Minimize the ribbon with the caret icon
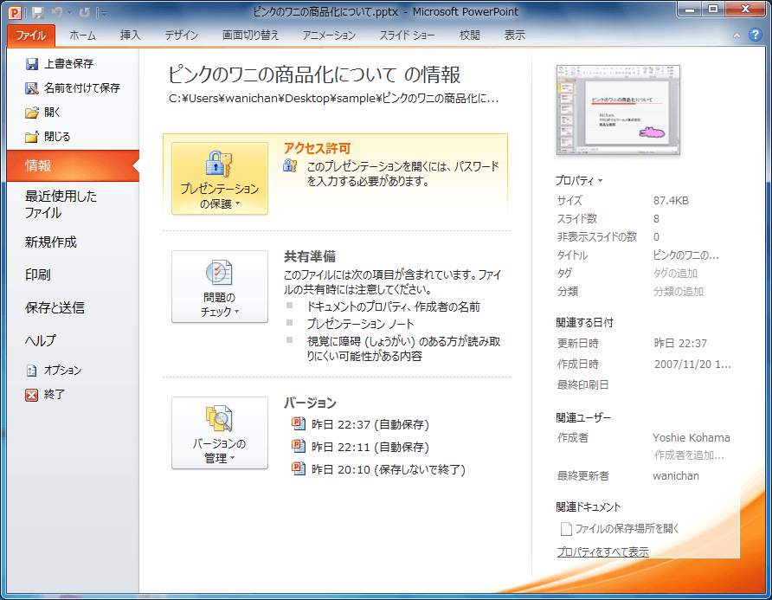Viewport: 772px width, 600px height. pyautogui.click(x=737, y=35)
